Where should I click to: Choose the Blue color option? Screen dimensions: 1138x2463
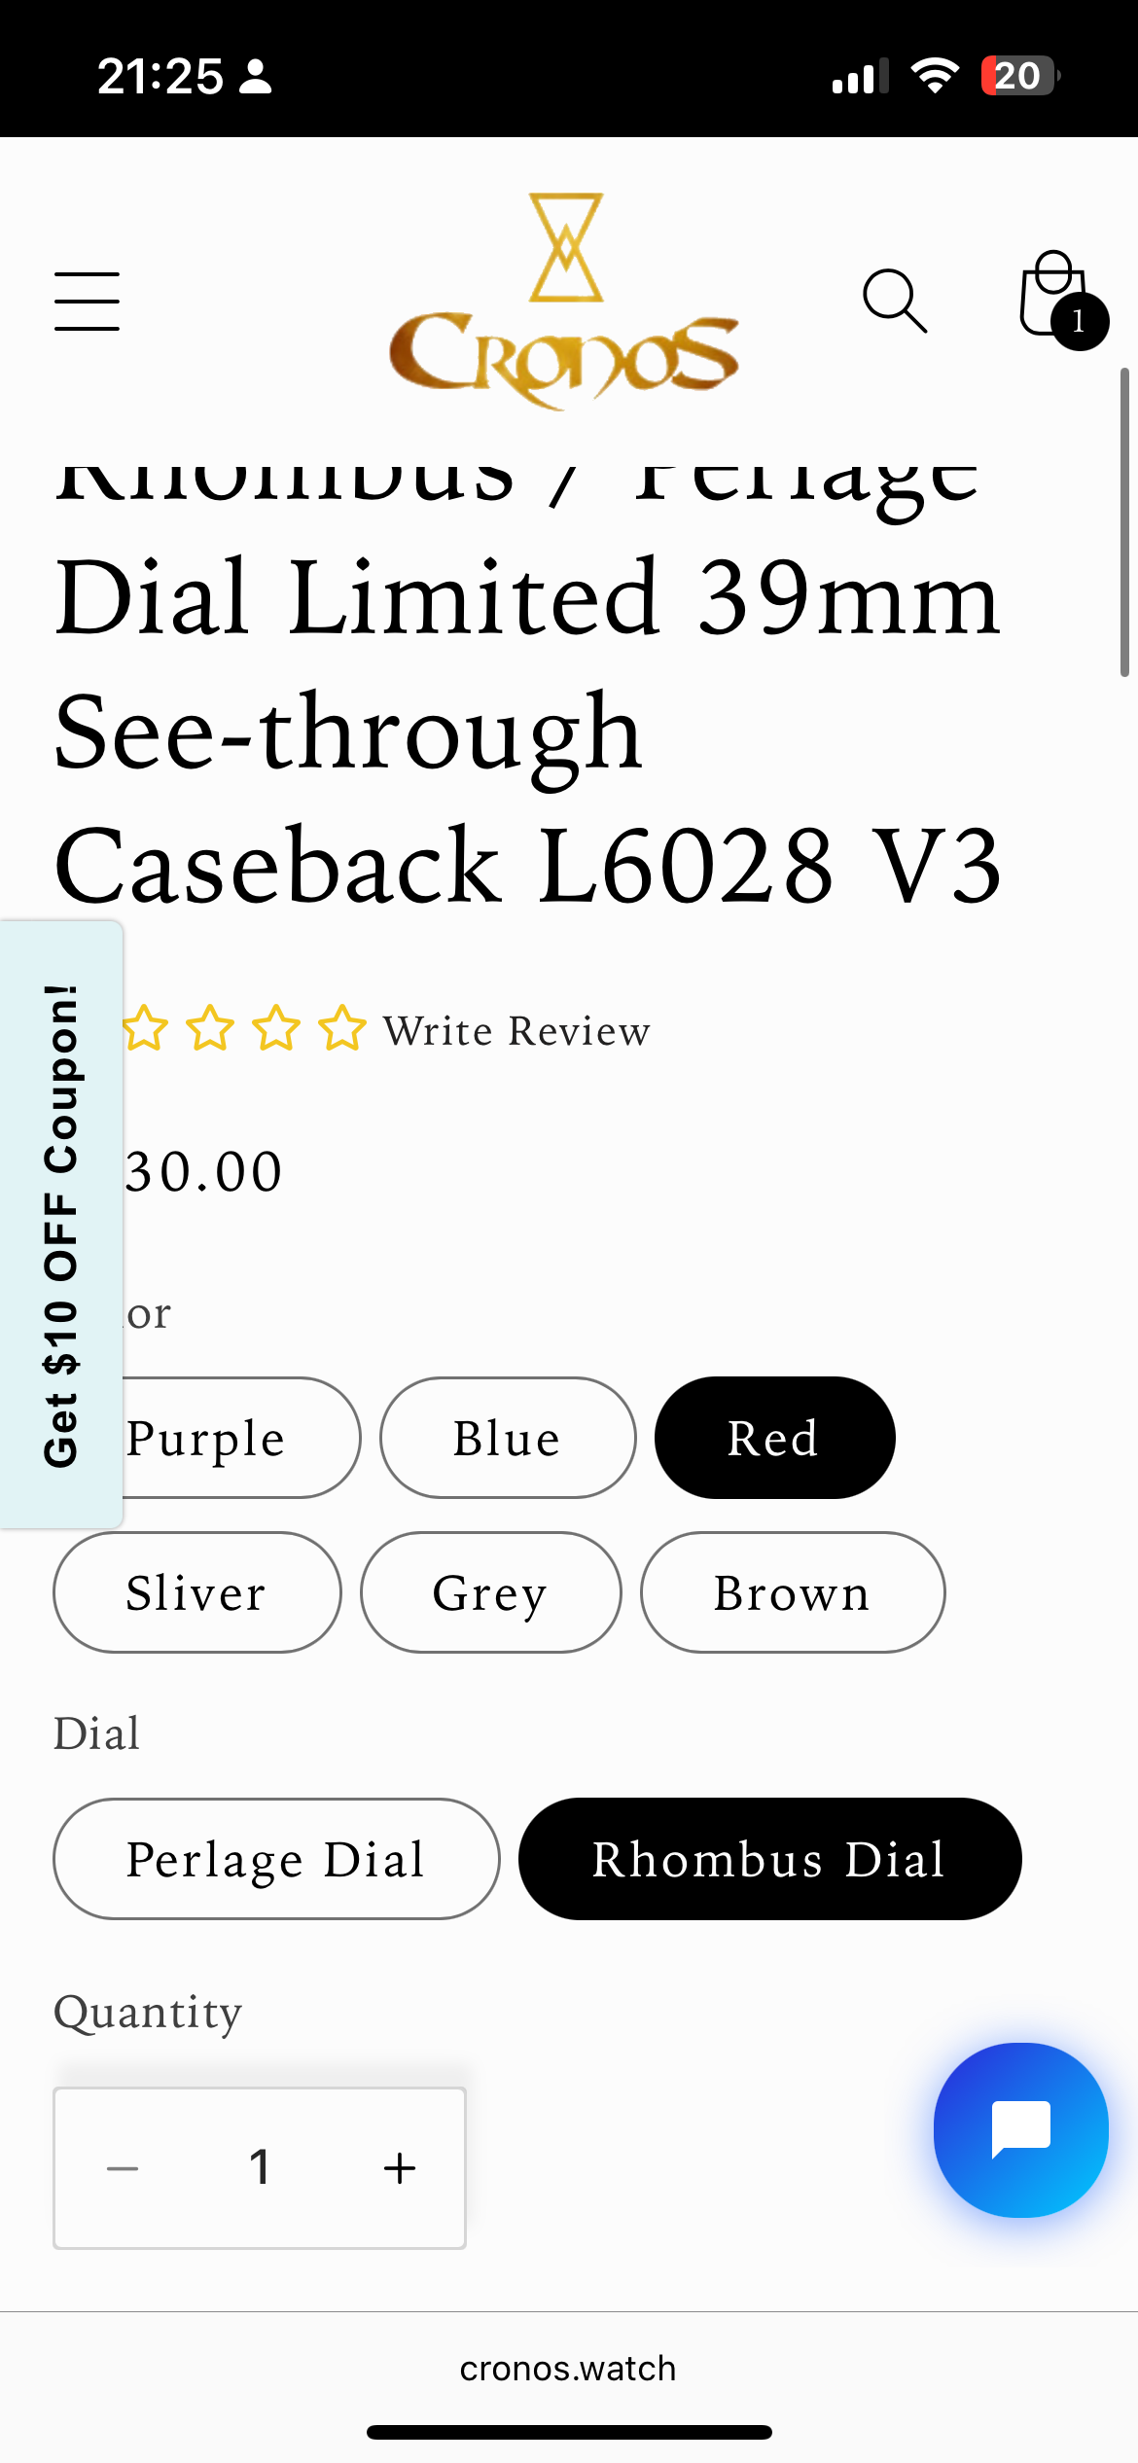point(508,1438)
